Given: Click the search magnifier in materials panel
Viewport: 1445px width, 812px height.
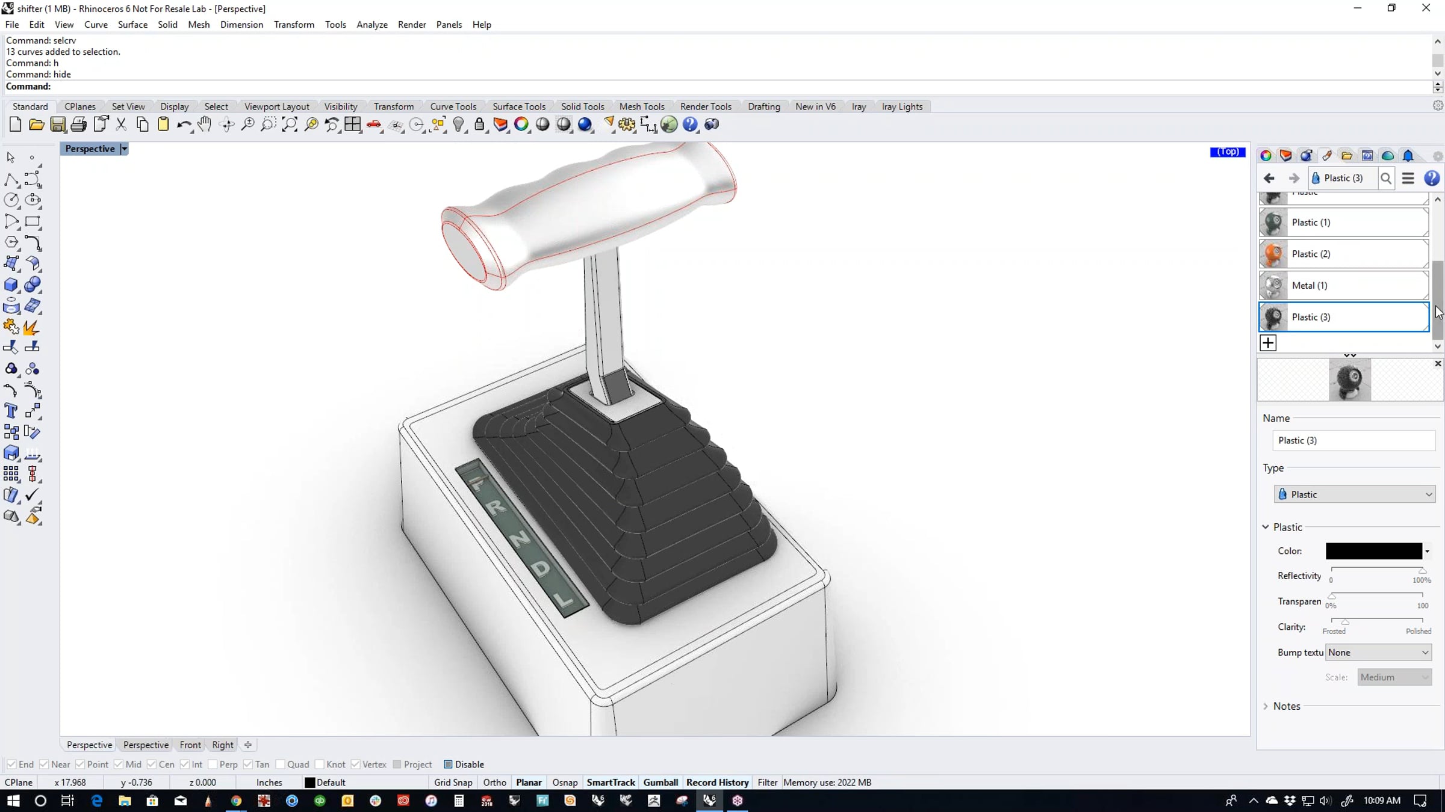Looking at the screenshot, I should [1386, 179].
